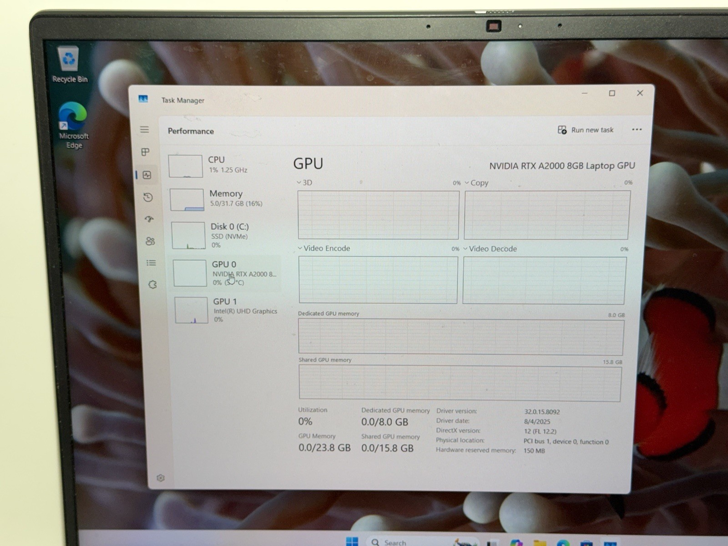Go to the Processes page icon

[x=145, y=152]
